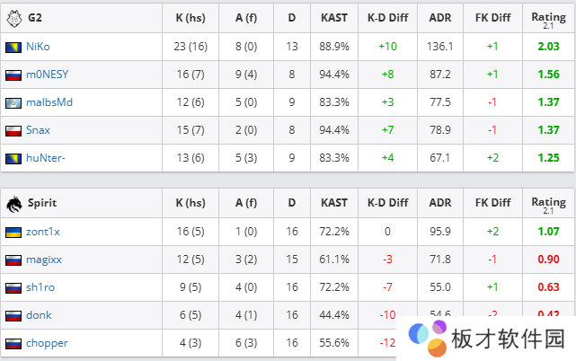Click the G2 team name header
The height and width of the screenshot is (361, 576).
(35, 17)
